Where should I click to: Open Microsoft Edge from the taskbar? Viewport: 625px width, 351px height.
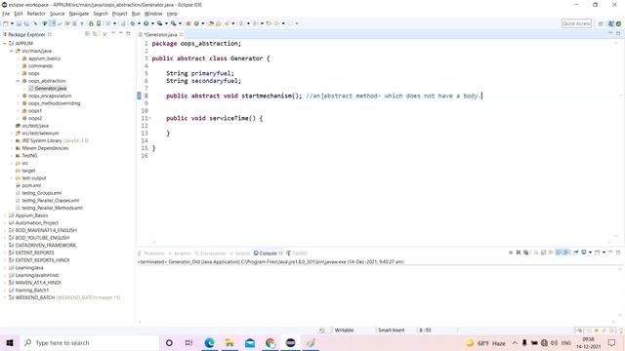click(210, 342)
